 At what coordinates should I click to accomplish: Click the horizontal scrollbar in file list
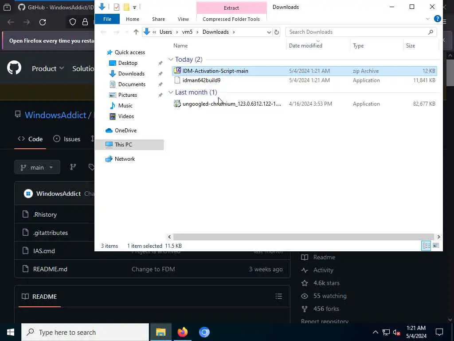click(303, 237)
